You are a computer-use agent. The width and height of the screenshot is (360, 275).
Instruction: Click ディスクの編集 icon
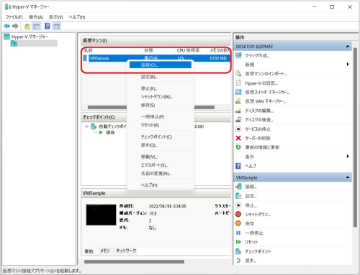[x=238, y=111]
